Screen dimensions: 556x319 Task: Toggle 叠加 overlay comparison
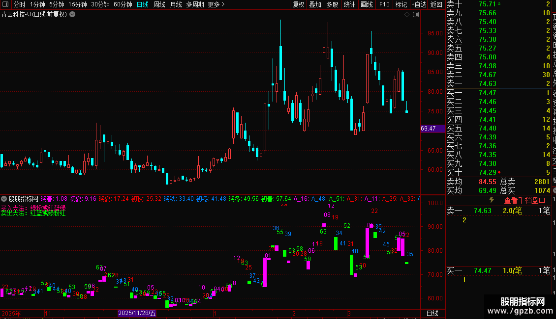315,4
